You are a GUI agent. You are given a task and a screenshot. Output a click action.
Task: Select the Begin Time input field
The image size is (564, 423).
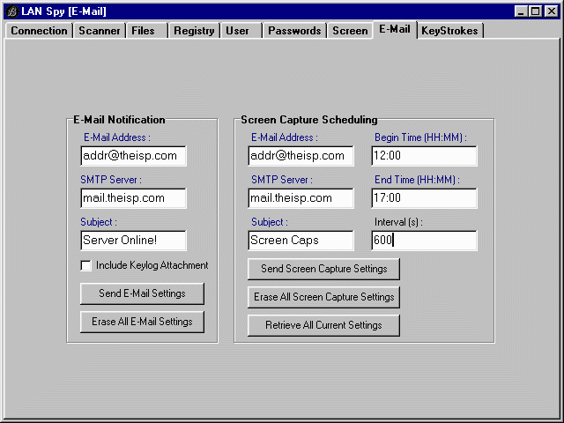[424, 156]
